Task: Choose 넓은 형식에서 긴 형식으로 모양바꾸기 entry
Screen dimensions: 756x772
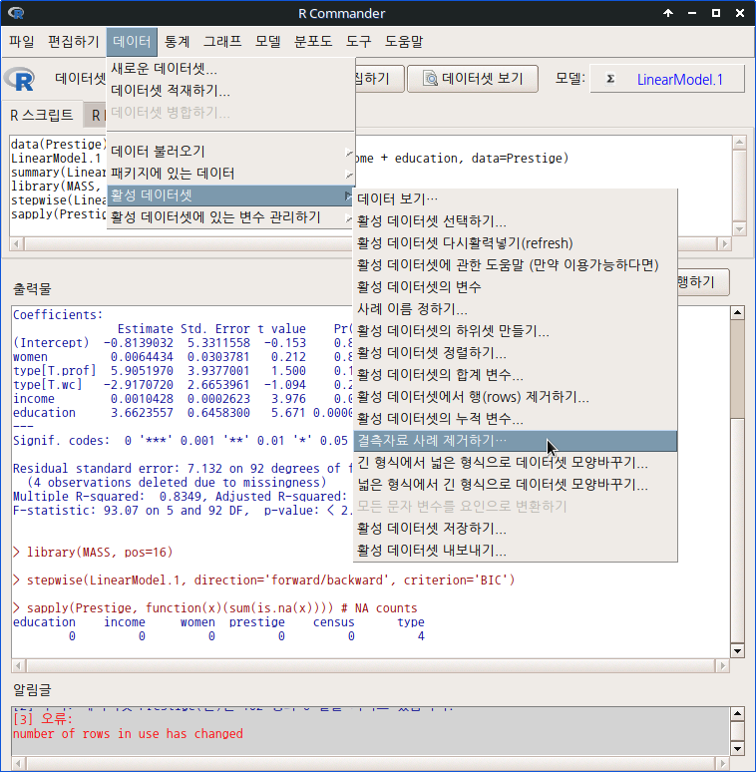Action: click(x=516, y=485)
